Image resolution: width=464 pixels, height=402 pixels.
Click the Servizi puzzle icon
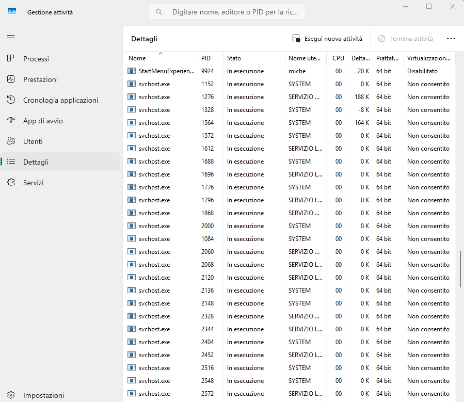click(x=11, y=182)
